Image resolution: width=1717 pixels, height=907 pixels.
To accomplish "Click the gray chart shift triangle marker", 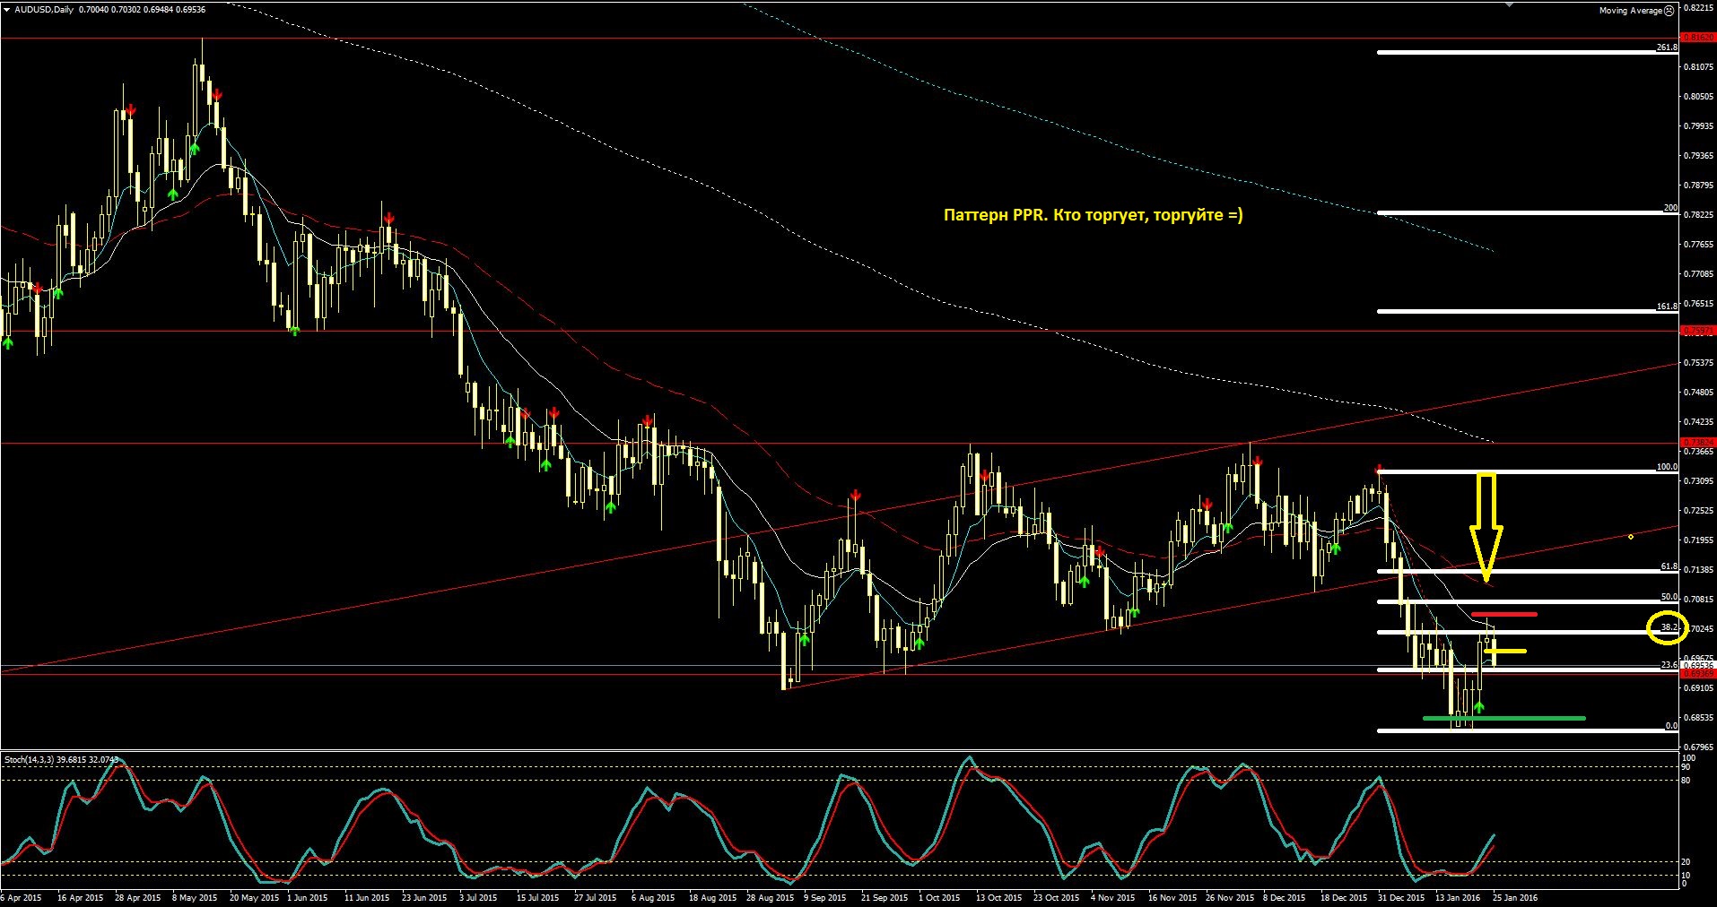I will point(1511,4).
